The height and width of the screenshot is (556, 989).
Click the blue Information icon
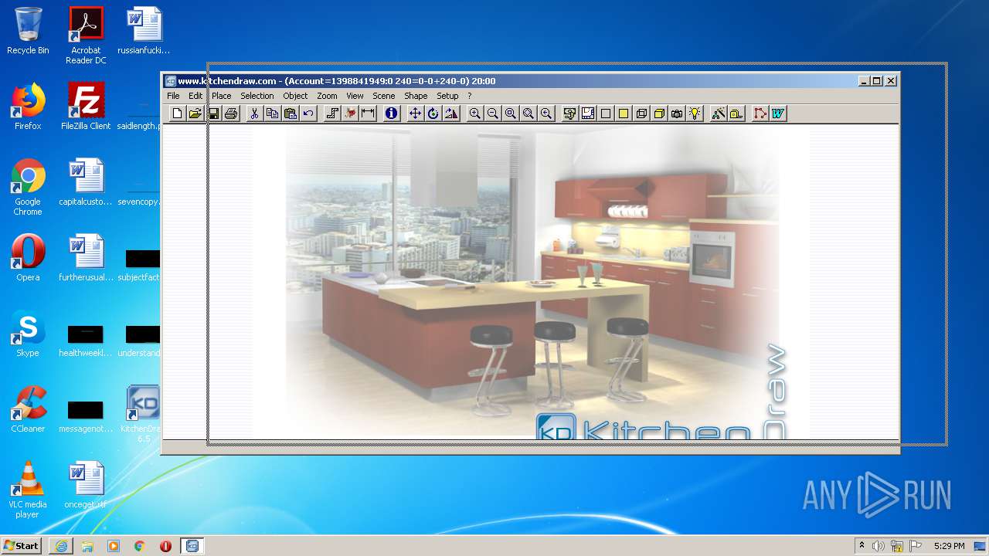coord(392,114)
